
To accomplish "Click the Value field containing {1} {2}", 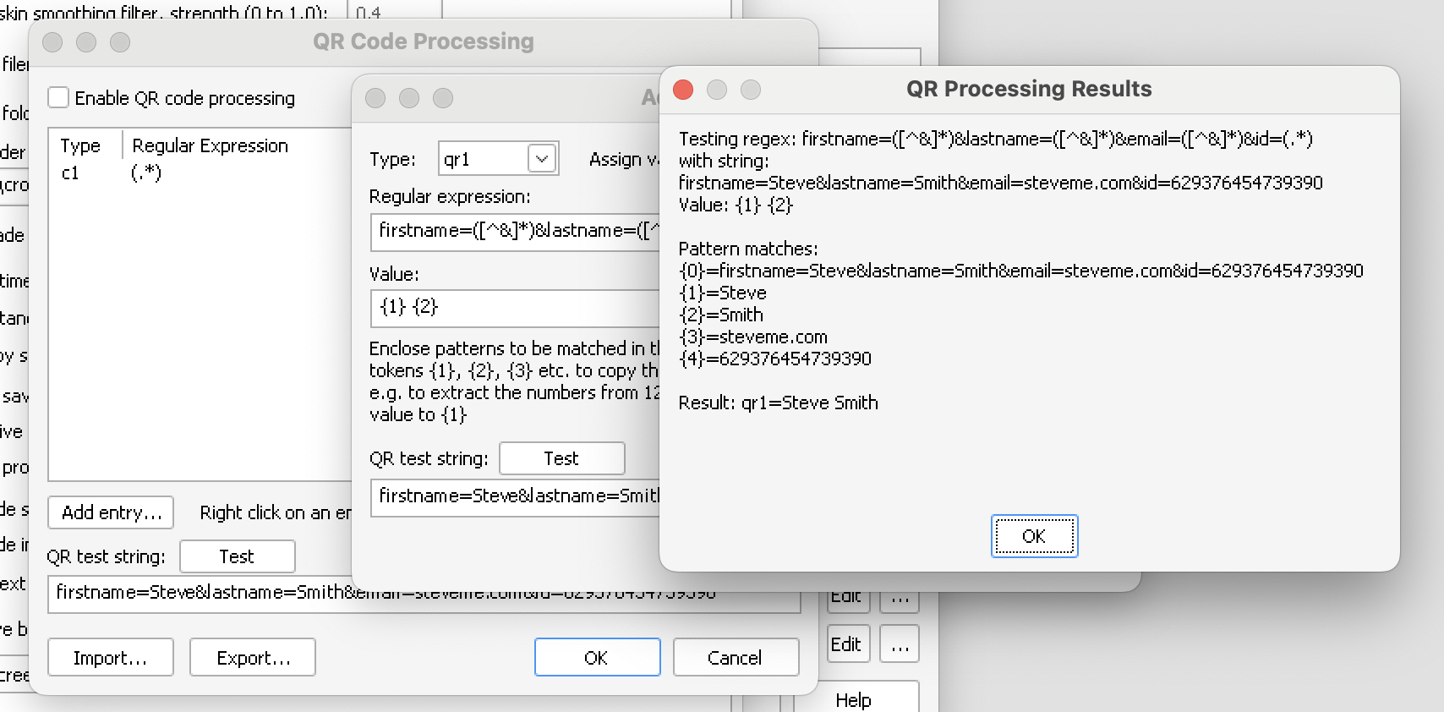I will coord(514,308).
